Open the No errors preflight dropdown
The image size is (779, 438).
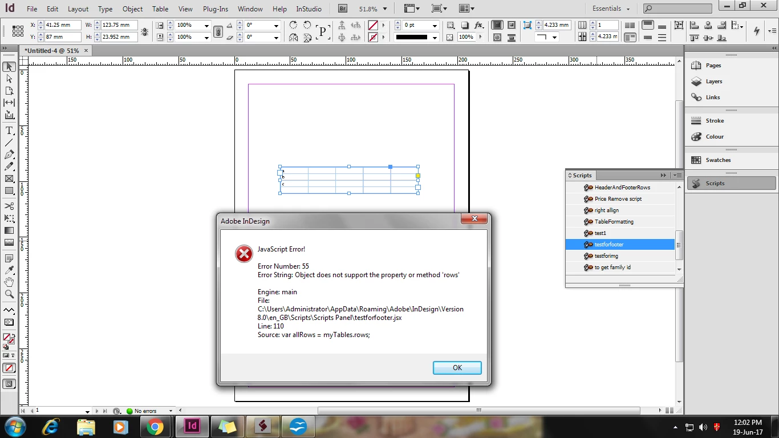click(170, 411)
